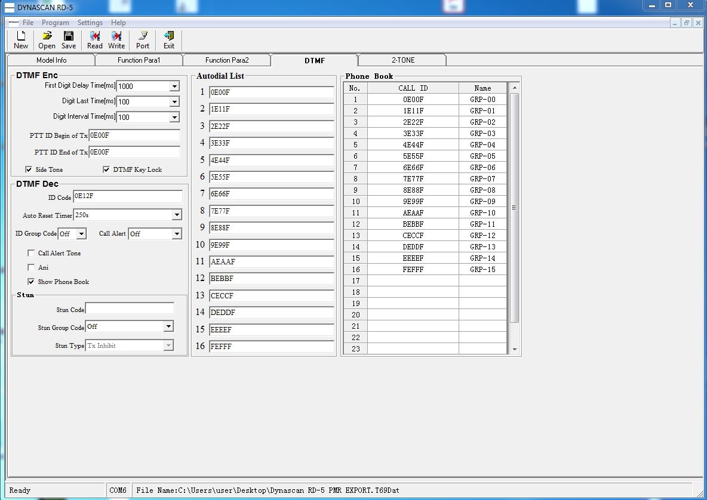This screenshot has height=500, width=707.
Task: Open the Call Alert dropdown
Action: click(x=177, y=234)
